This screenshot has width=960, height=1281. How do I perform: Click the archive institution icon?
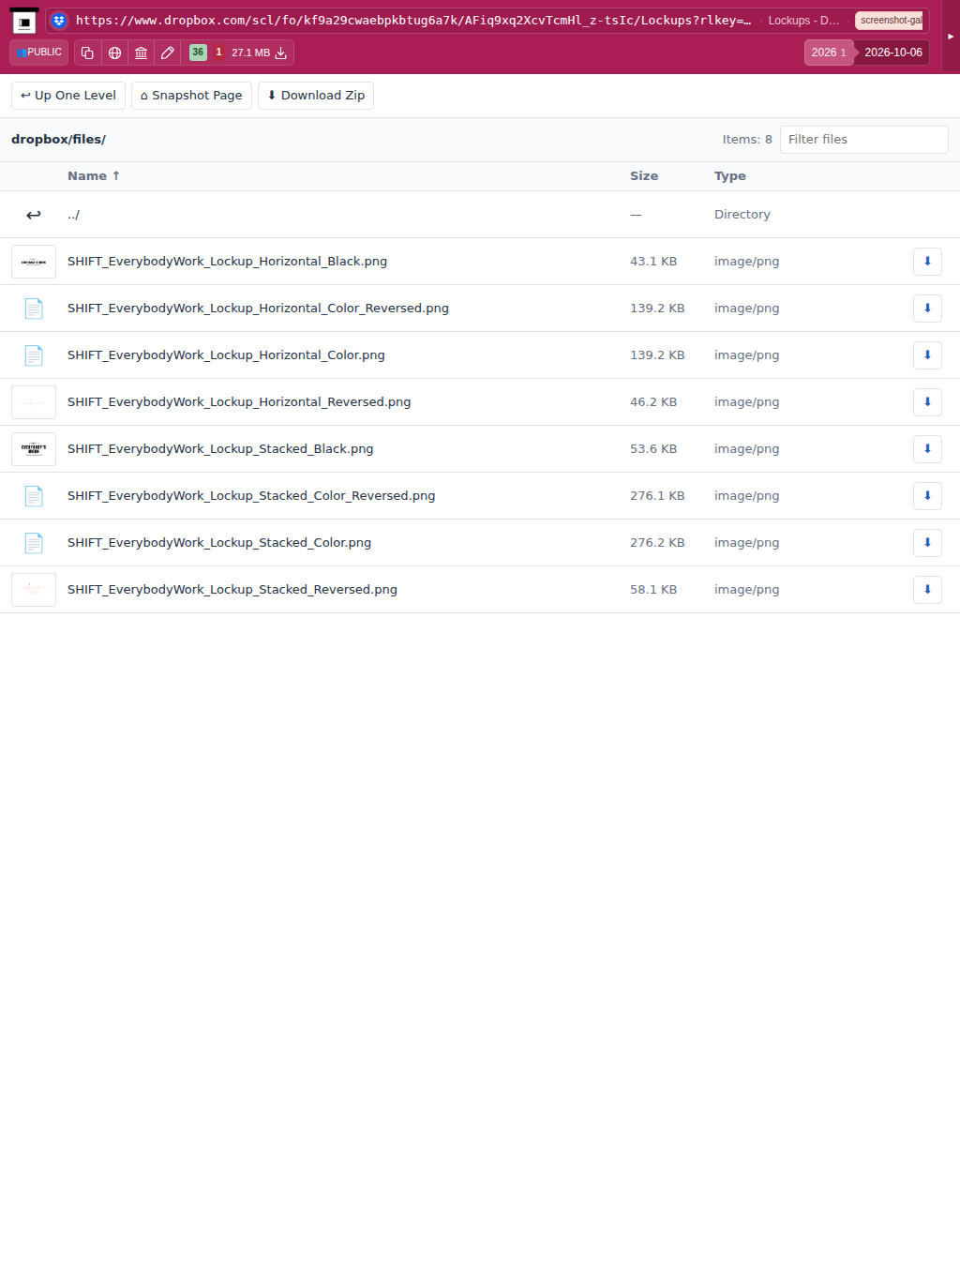click(141, 53)
